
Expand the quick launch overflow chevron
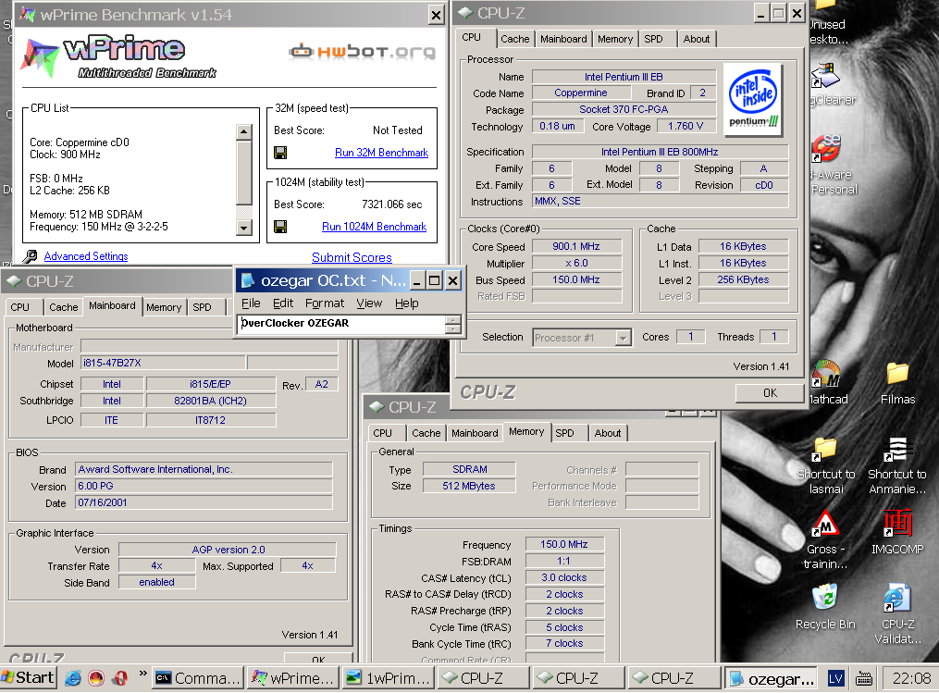(142, 674)
